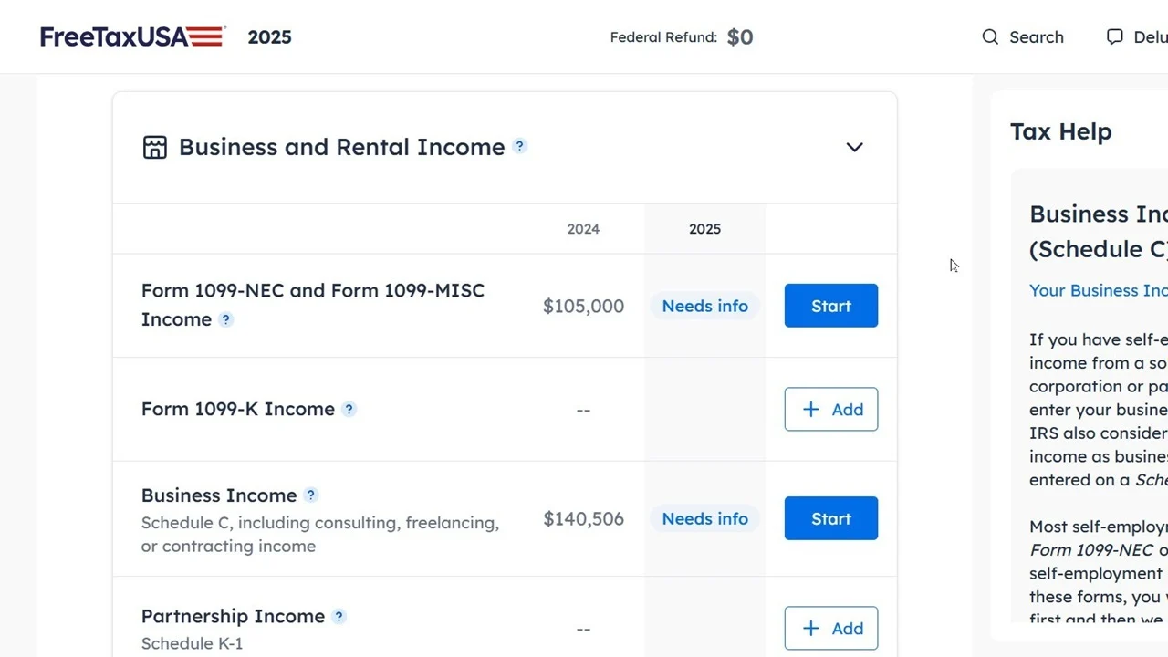Click the Needs info badge for Business Income
This screenshot has width=1168, height=657.
[704, 518]
